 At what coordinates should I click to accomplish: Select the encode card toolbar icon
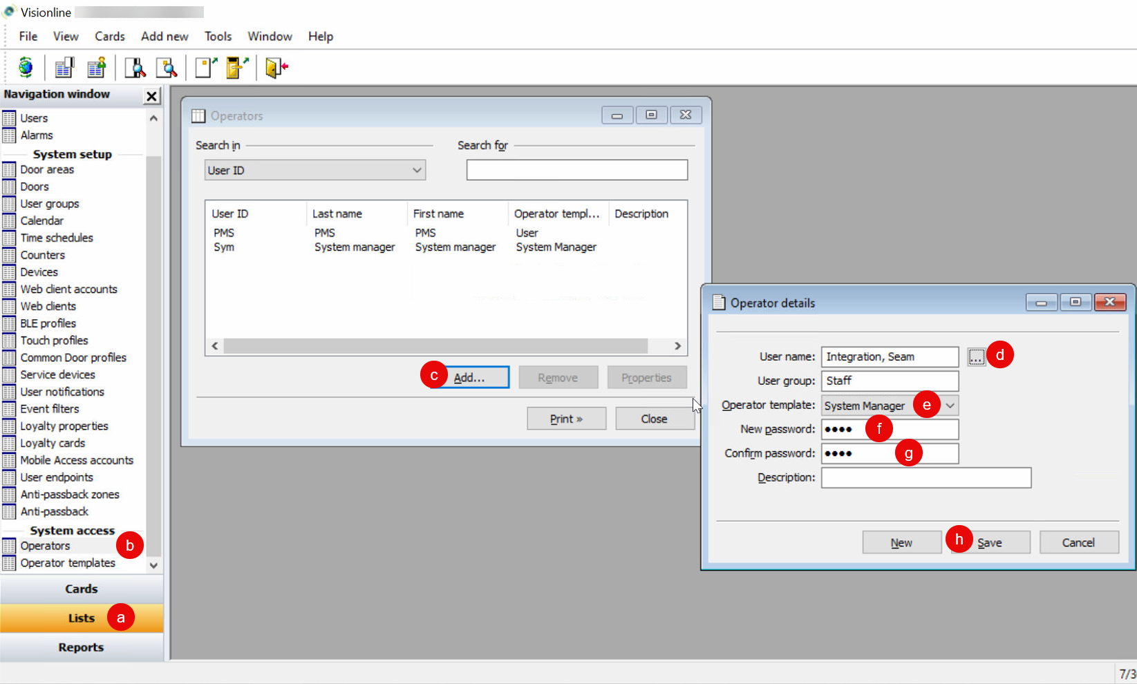coord(205,67)
